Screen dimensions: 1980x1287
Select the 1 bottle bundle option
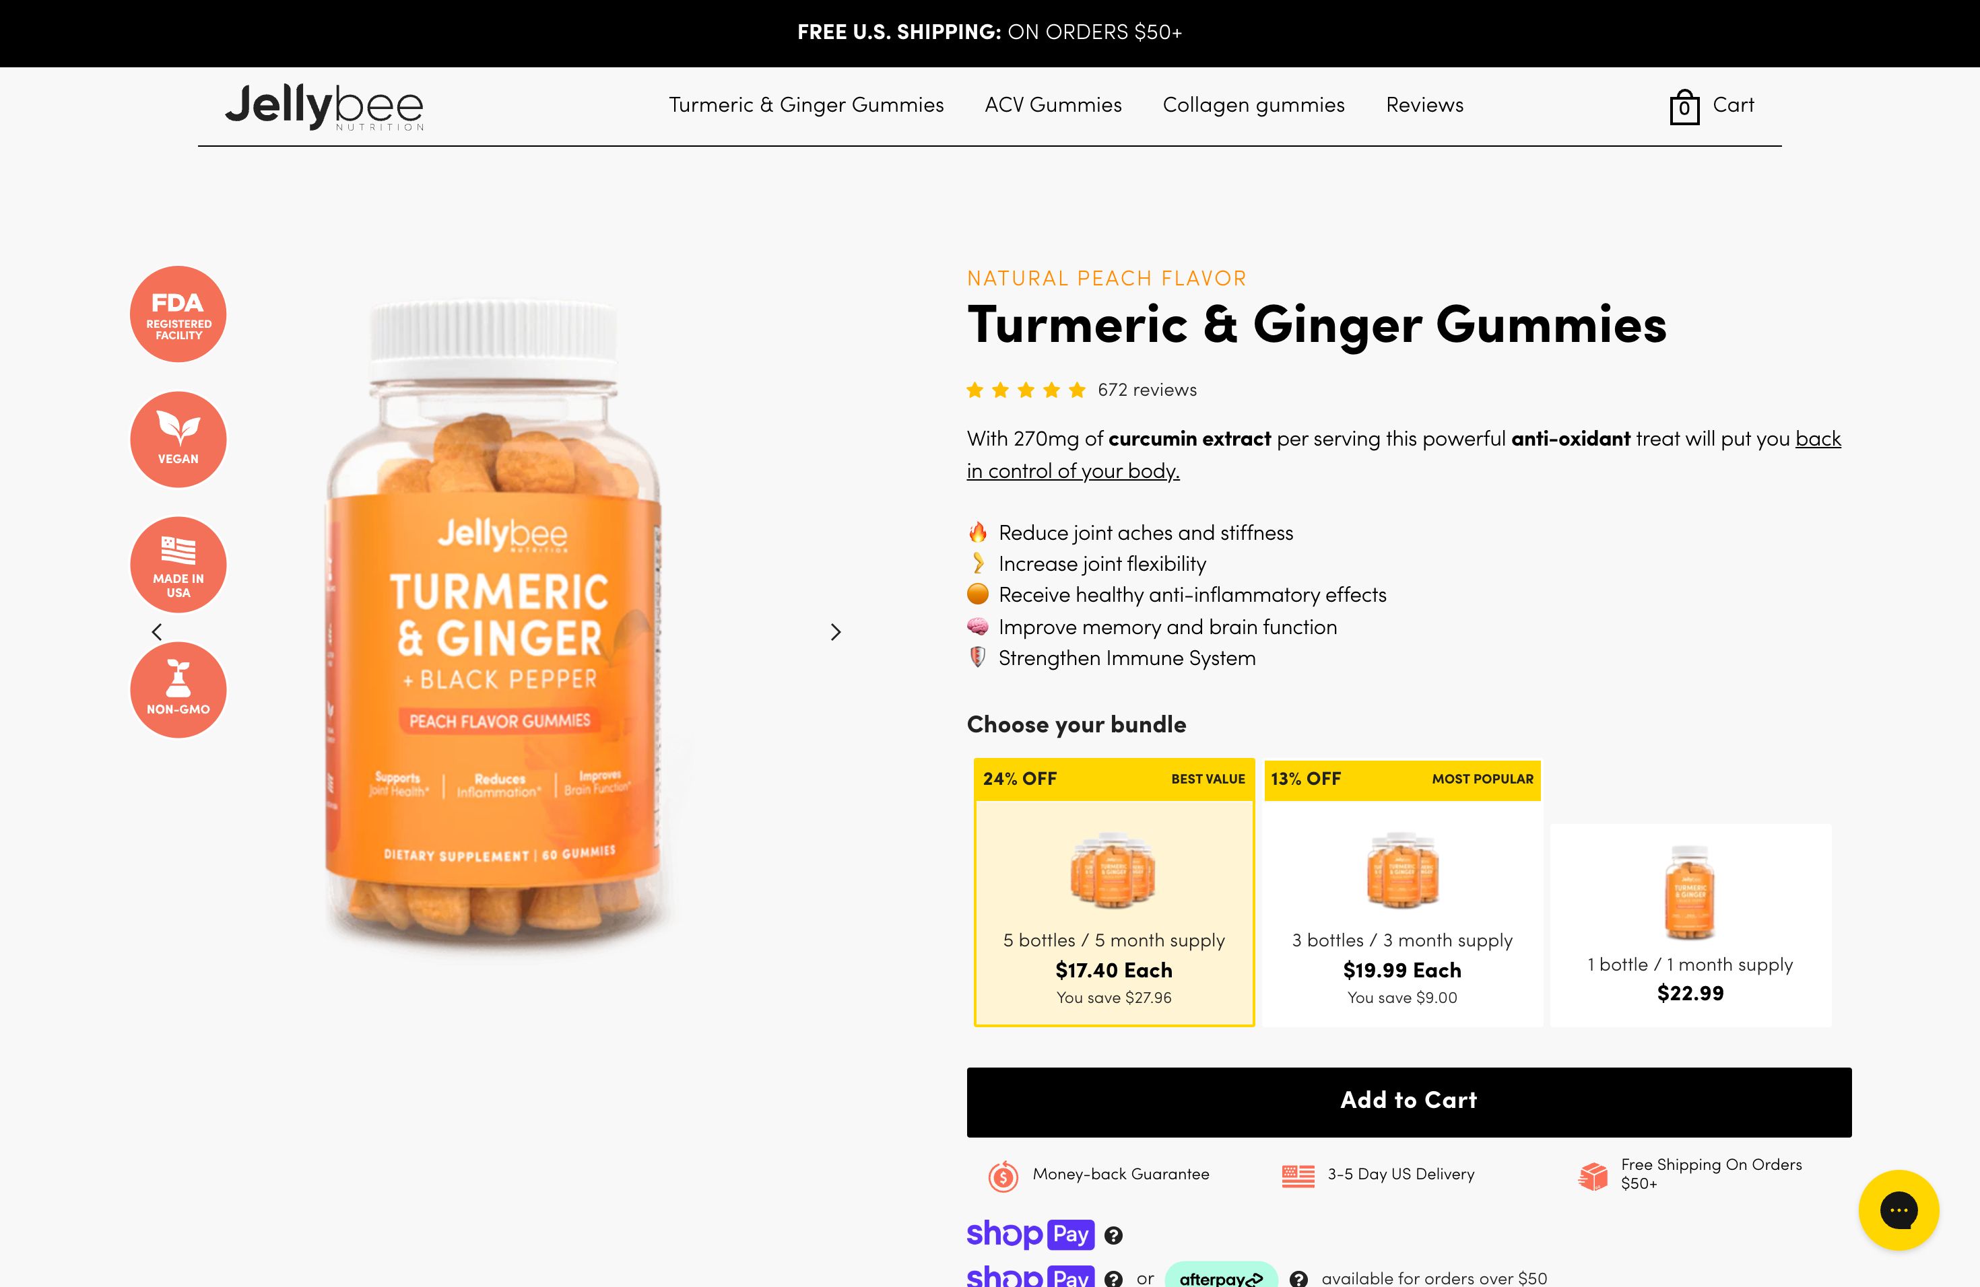point(1690,924)
